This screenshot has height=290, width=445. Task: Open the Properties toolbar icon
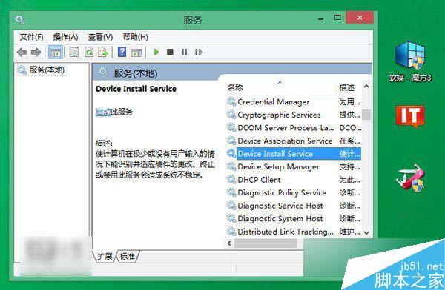pos(74,52)
